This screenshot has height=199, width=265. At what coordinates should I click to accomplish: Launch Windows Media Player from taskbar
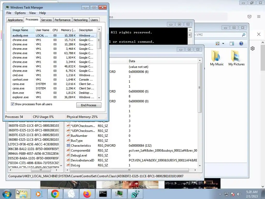click(39, 194)
